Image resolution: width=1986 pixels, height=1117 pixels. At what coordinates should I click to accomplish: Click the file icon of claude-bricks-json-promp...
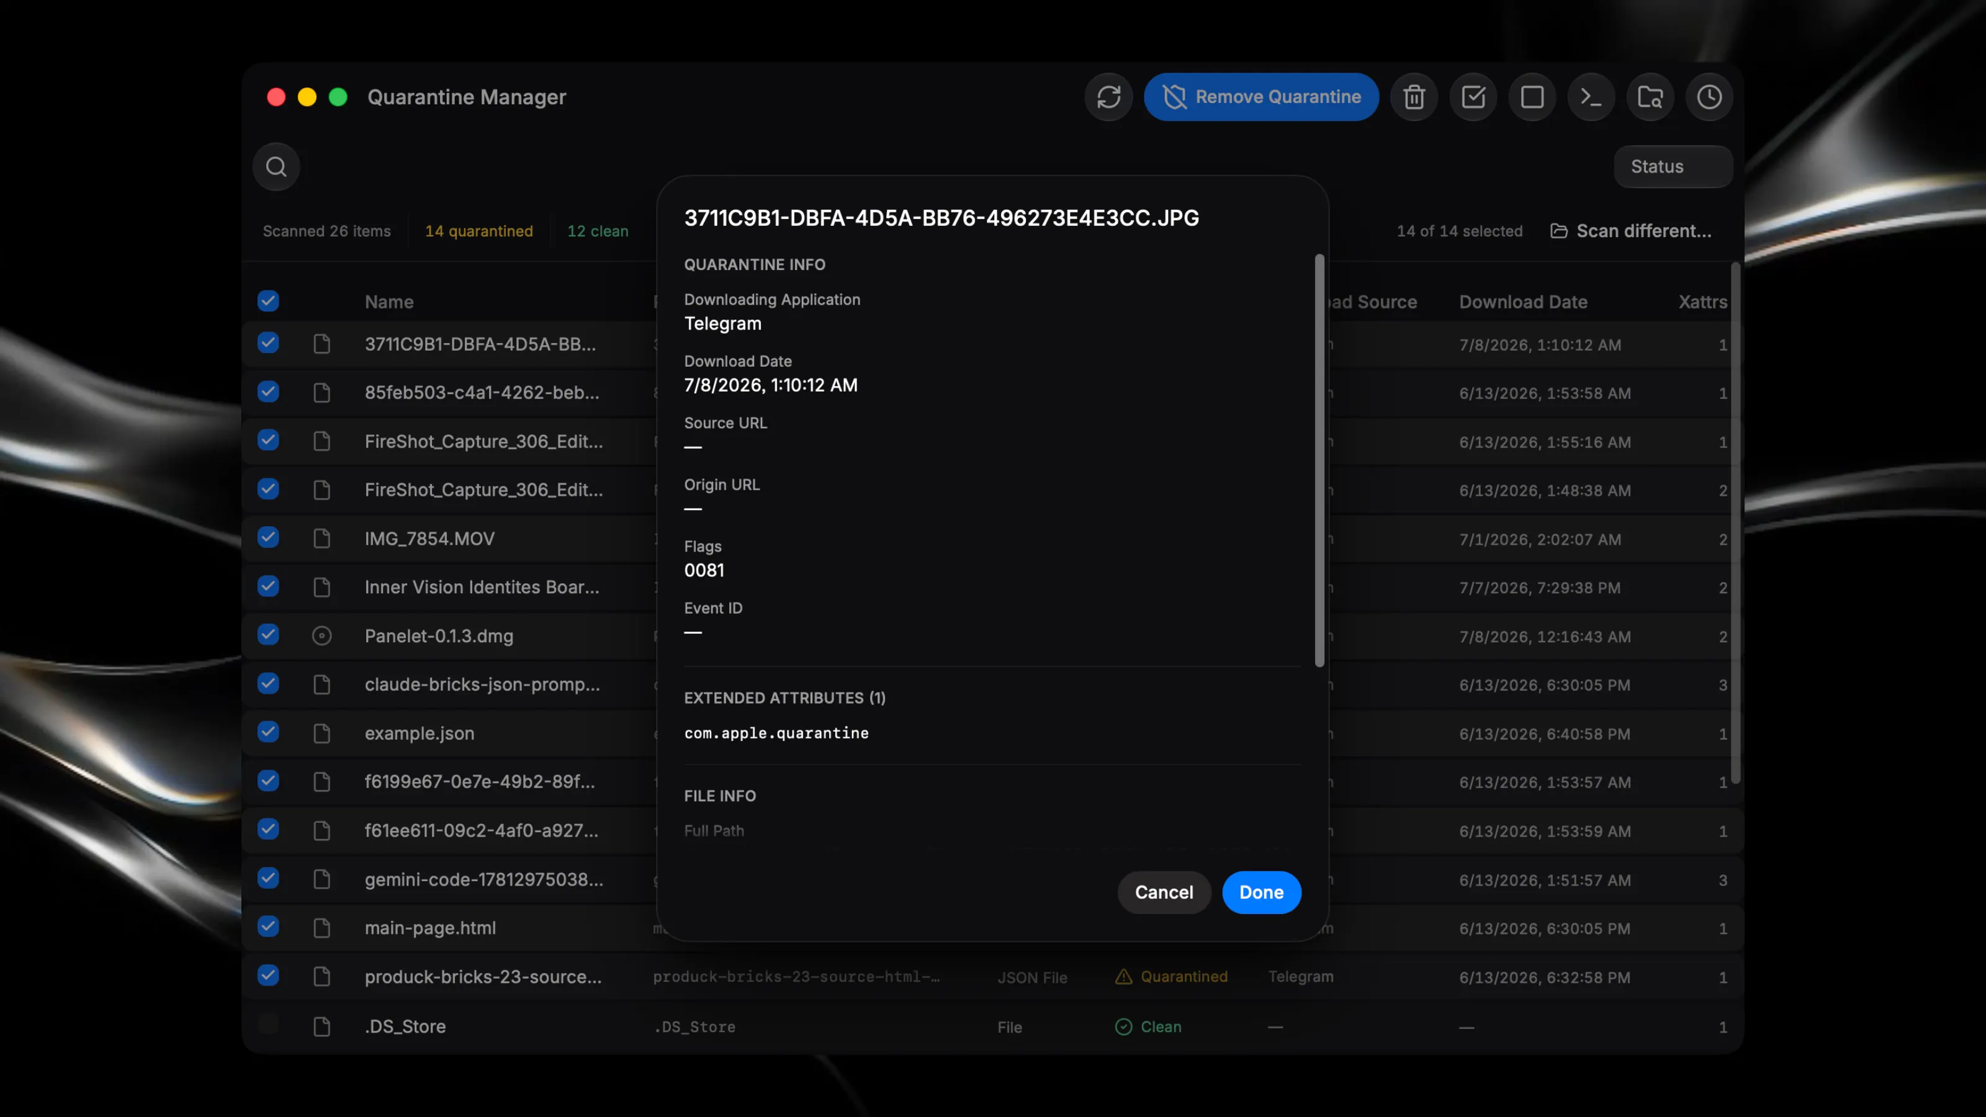(x=321, y=684)
